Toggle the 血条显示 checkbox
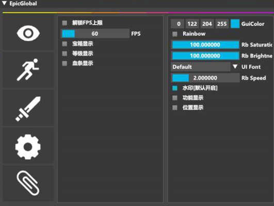The height and width of the screenshot is (206, 274). coord(65,63)
